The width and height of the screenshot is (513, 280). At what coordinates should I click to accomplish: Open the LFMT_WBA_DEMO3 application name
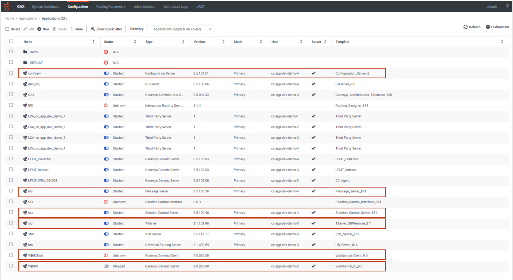click(x=43, y=181)
